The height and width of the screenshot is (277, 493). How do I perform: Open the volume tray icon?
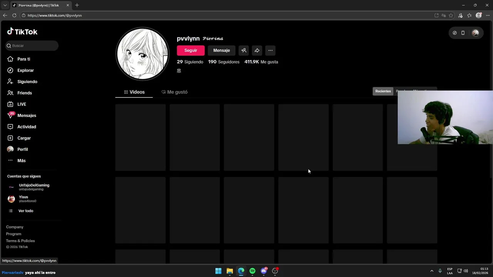(x=466, y=271)
